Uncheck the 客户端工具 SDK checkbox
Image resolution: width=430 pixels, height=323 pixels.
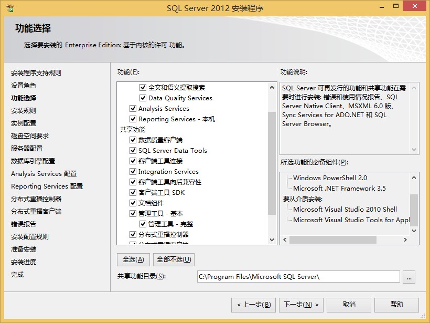point(133,193)
